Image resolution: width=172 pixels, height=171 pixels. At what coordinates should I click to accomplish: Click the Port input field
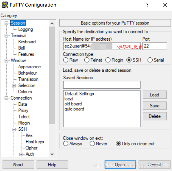[155, 46]
